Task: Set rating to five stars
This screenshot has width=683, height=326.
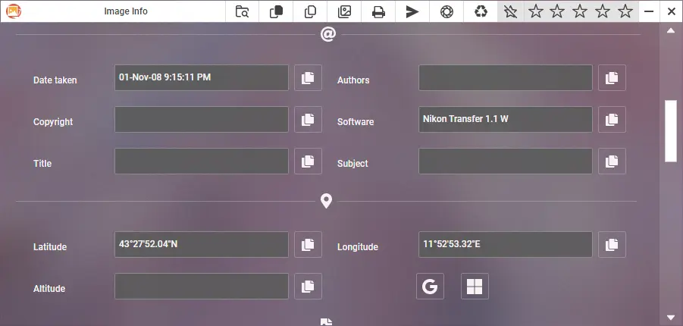Action: click(625, 11)
